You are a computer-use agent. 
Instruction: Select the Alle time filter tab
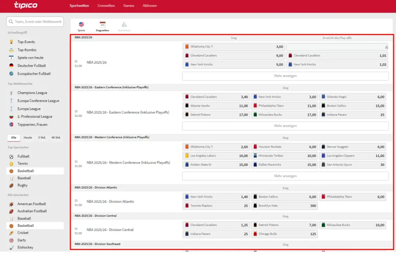(x=14, y=138)
